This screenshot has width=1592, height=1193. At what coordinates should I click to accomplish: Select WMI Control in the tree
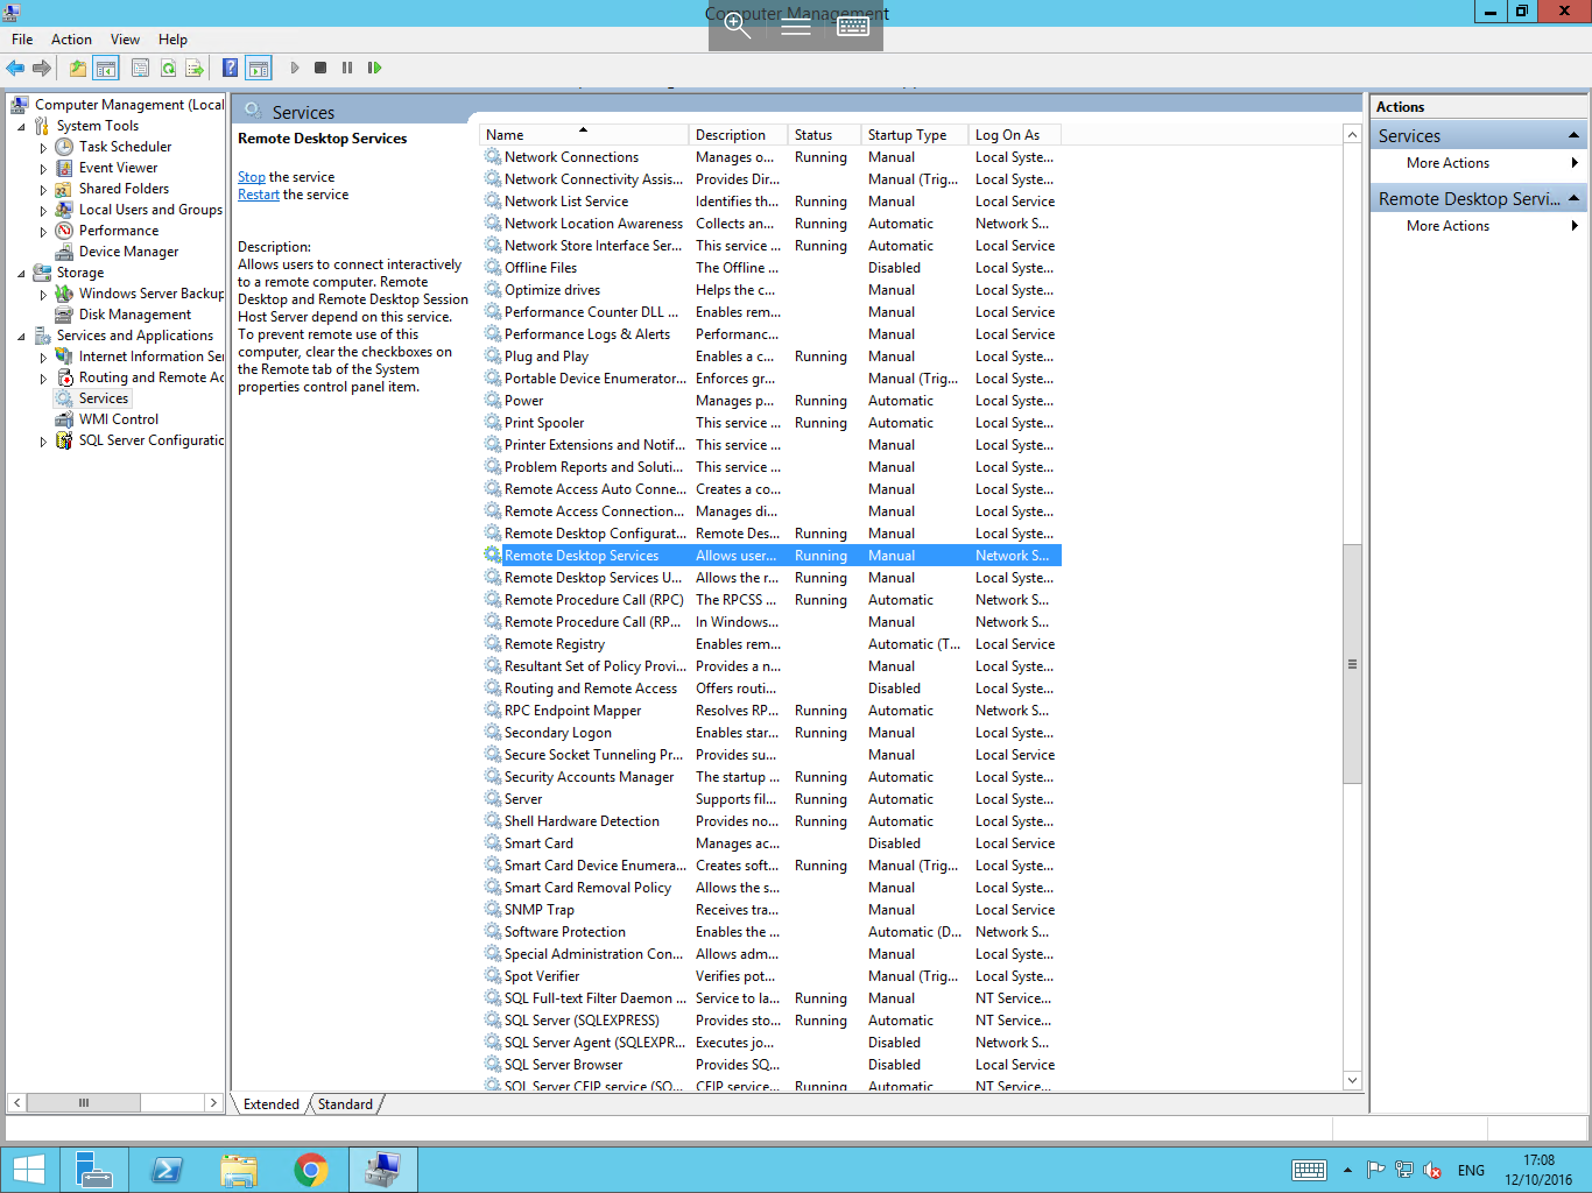pos(119,419)
